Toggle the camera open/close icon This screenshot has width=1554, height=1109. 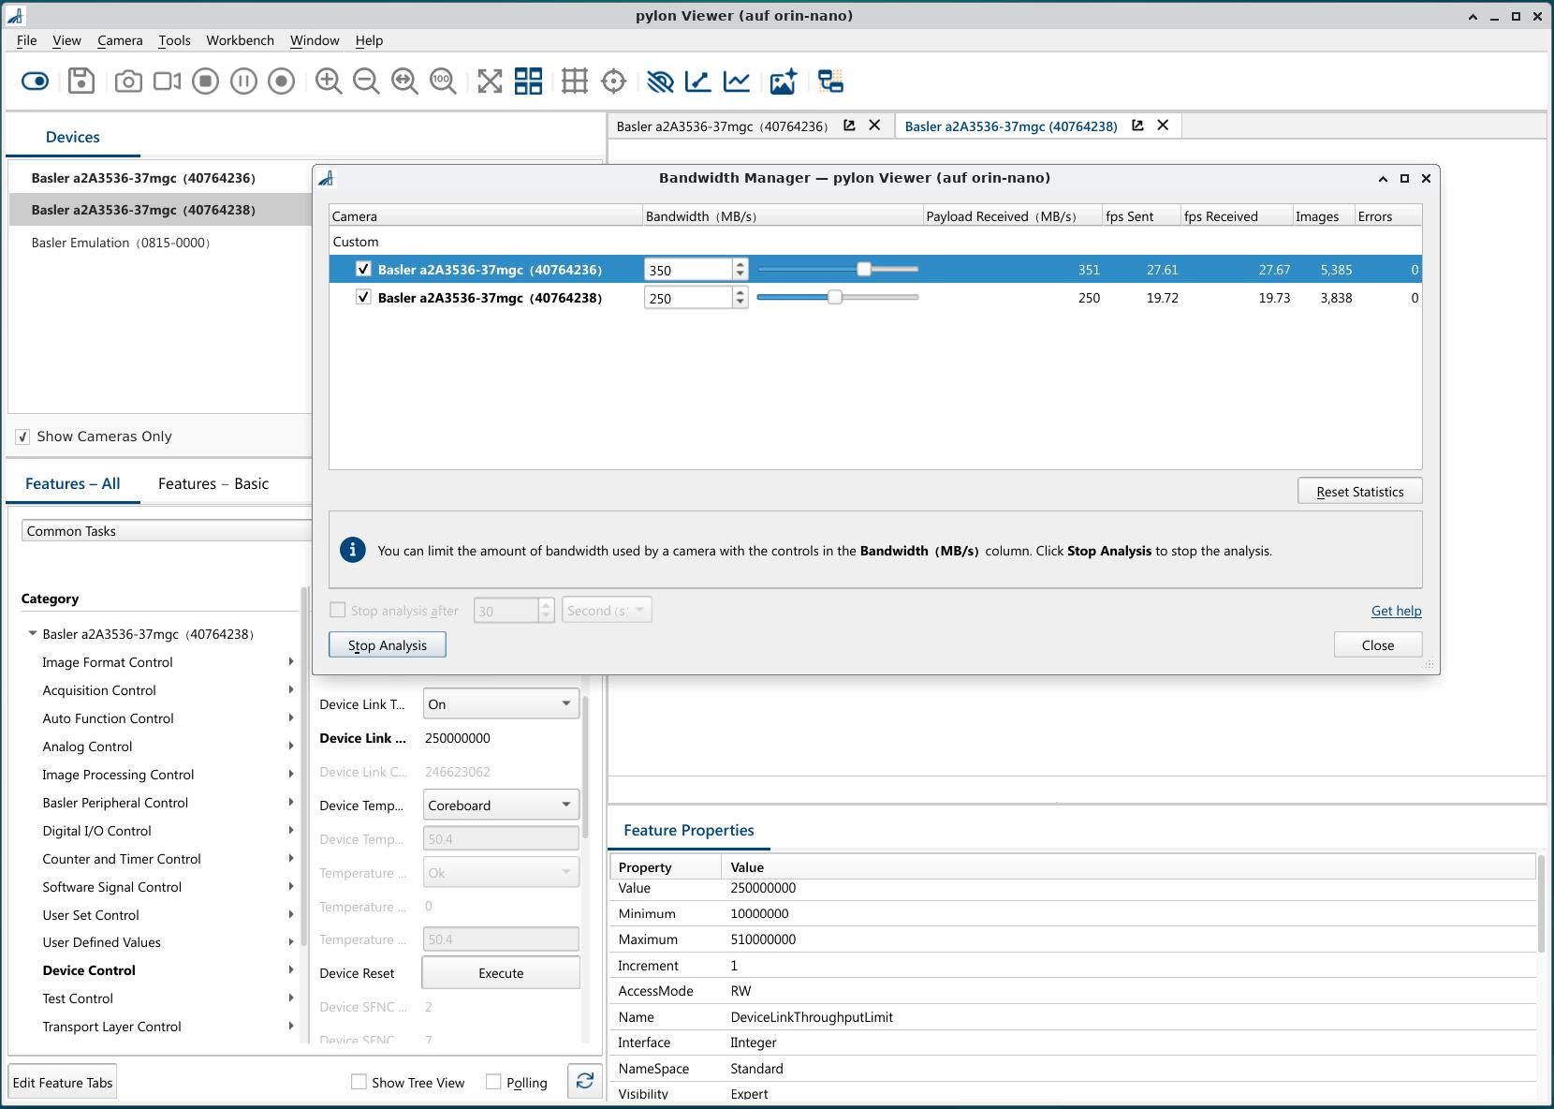click(36, 81)
